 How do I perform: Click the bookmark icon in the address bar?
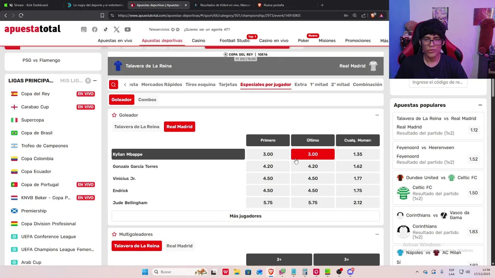102,15
